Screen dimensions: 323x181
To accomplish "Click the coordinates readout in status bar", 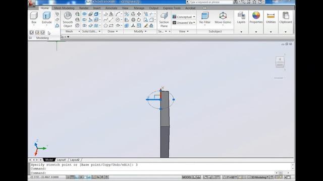I will 44,177.
